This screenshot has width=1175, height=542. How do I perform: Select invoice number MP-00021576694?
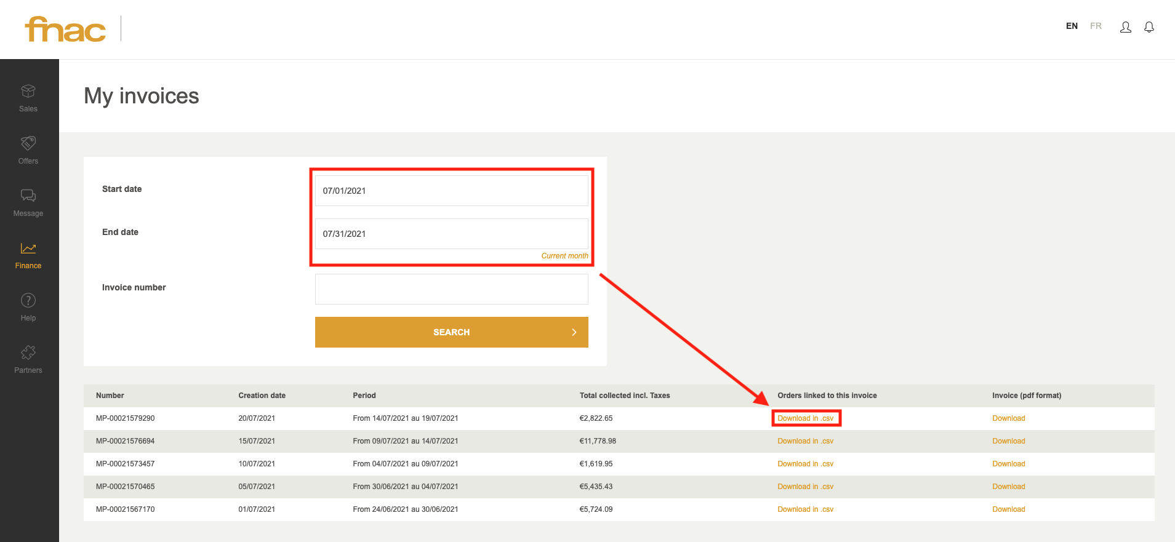(x=126, y=441)
